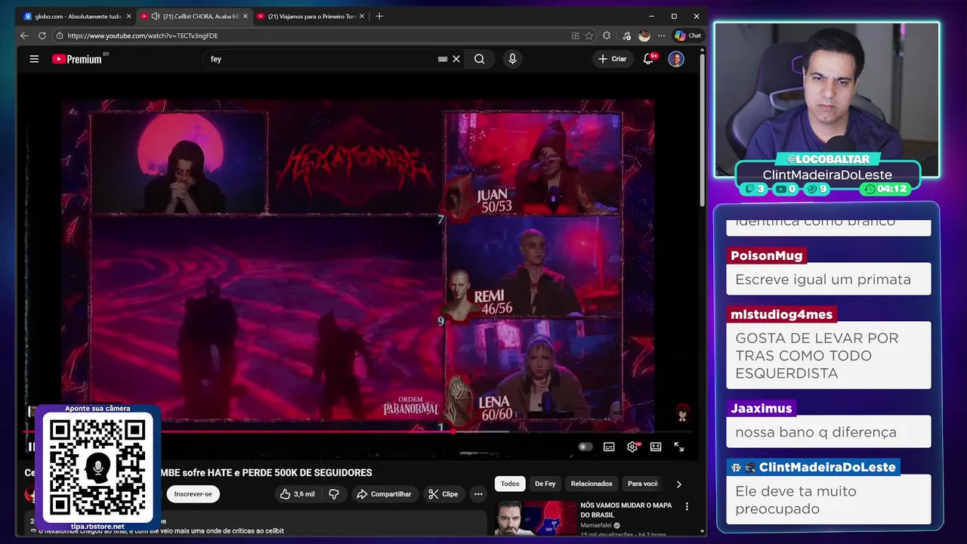Open the player settings gear
The width and height of the screenshot is (967, 544).
click(632, 447)
